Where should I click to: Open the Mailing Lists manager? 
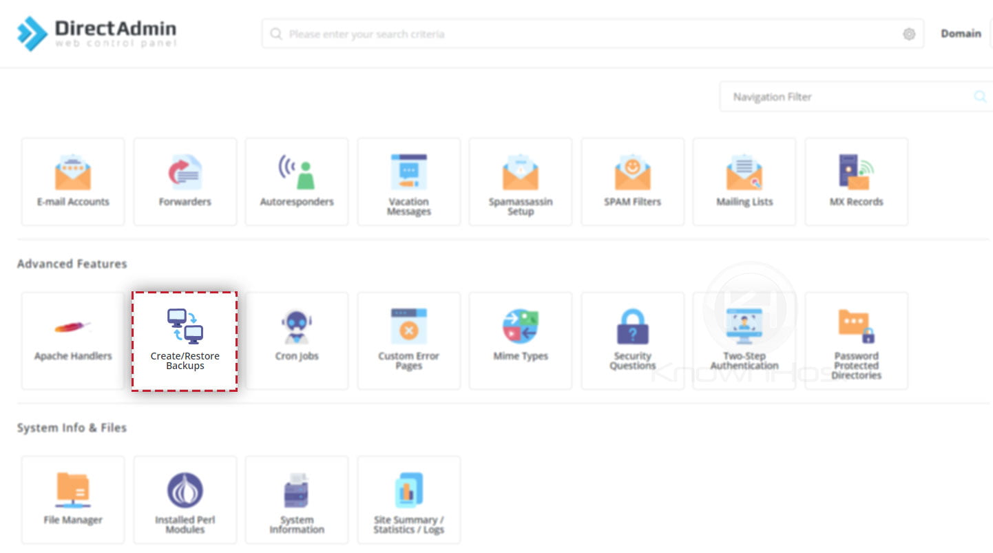point(744,181)
